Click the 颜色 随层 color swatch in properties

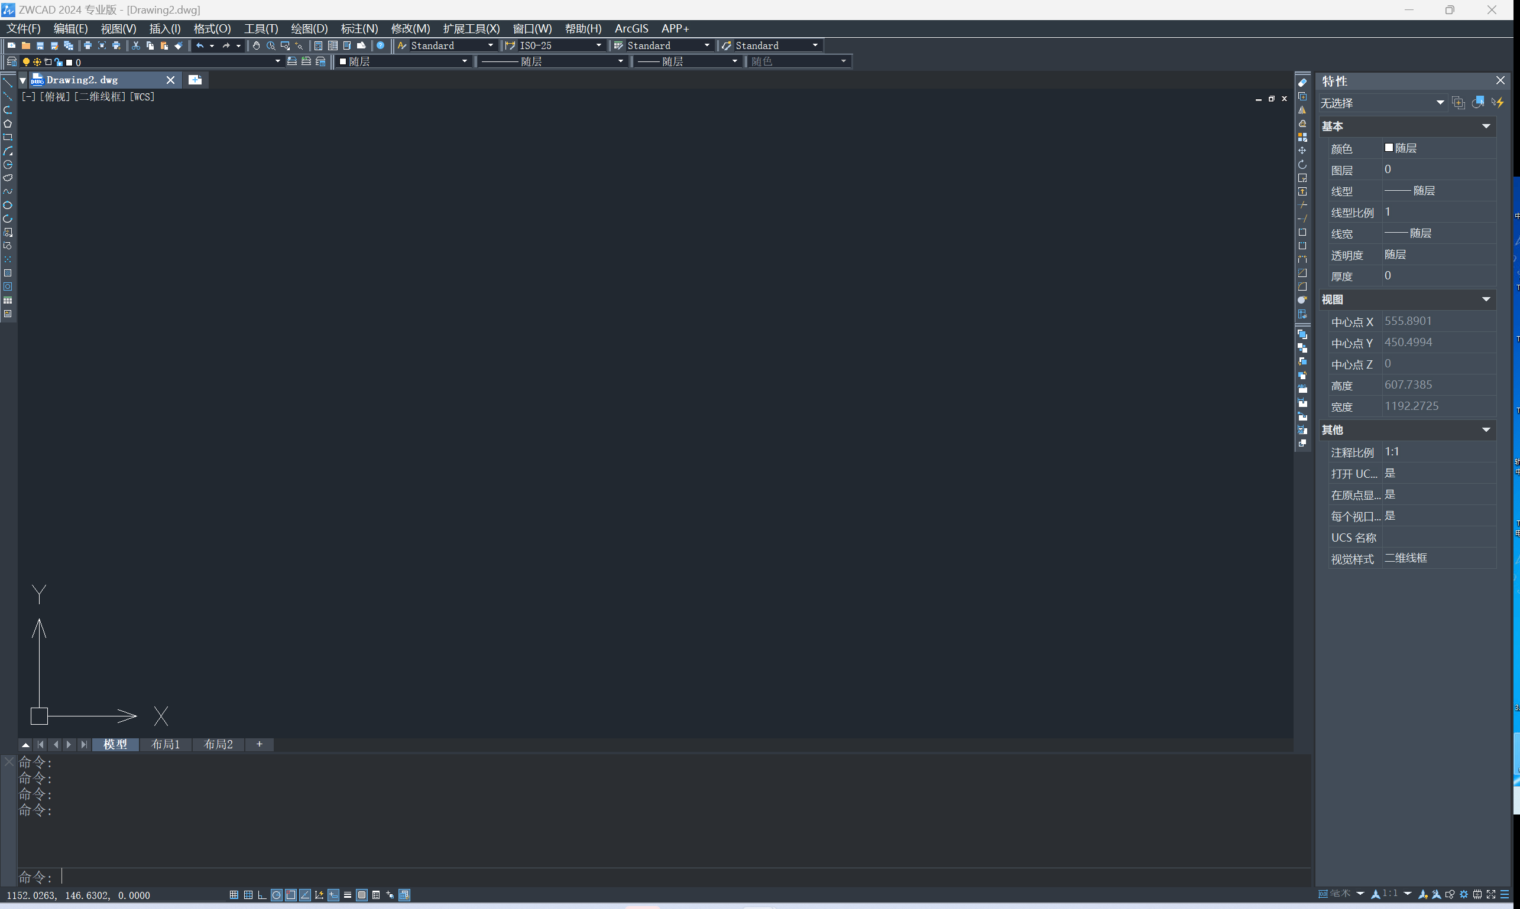pyautogui.click(x=1389, y=148)
